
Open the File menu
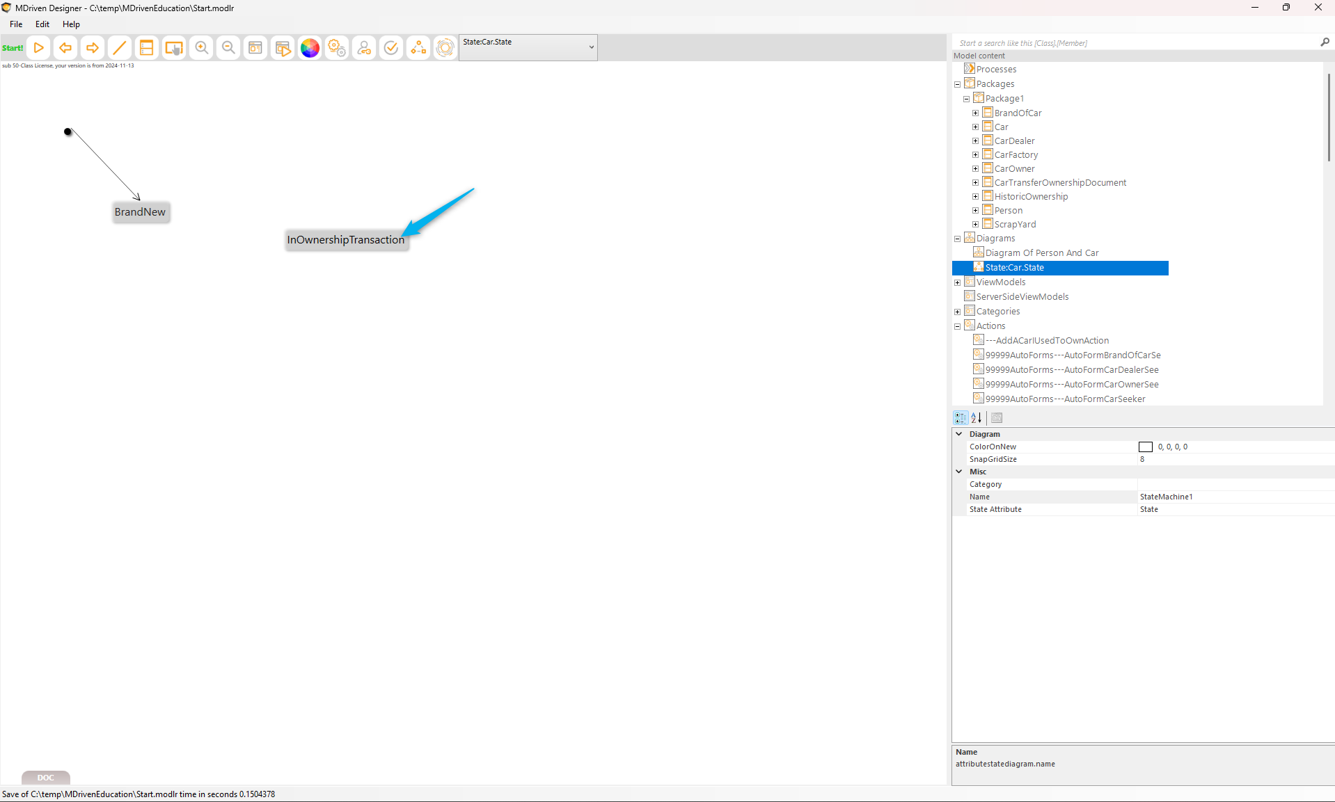coord(16,24)
